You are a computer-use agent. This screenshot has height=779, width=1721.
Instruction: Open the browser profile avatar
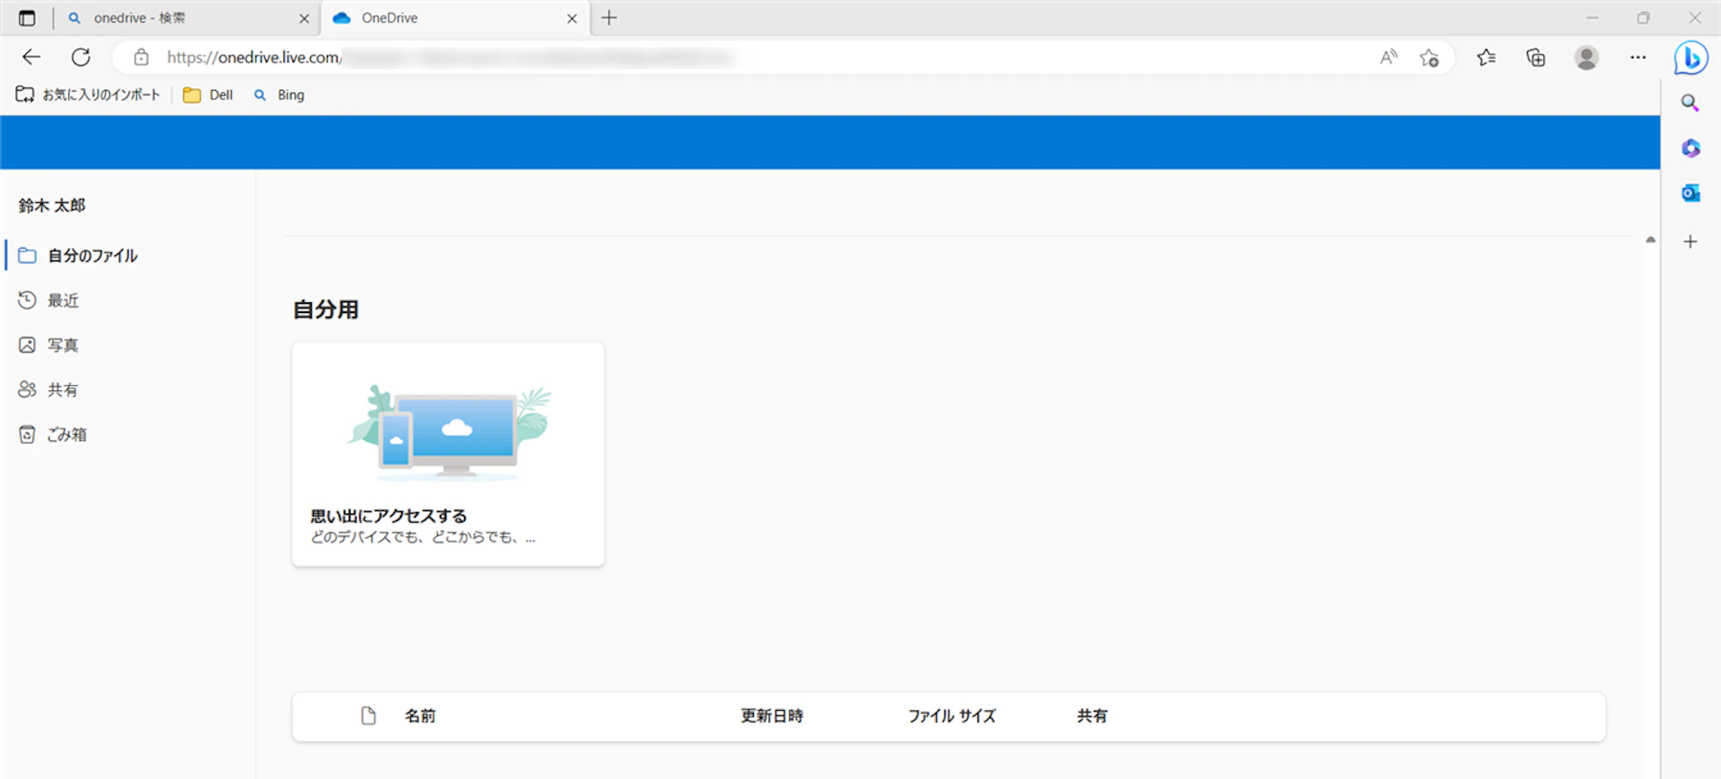[x=1586, y=58]
